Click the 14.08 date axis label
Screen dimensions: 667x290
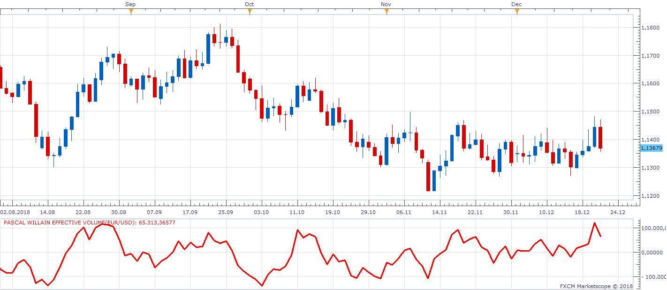tap(48, 212)
